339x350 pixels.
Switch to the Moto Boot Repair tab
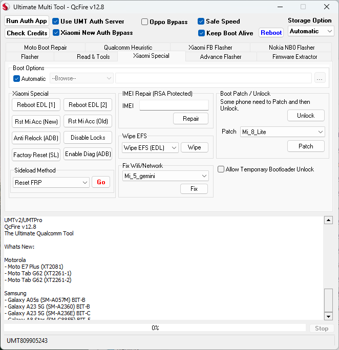(x=46, y=48)
